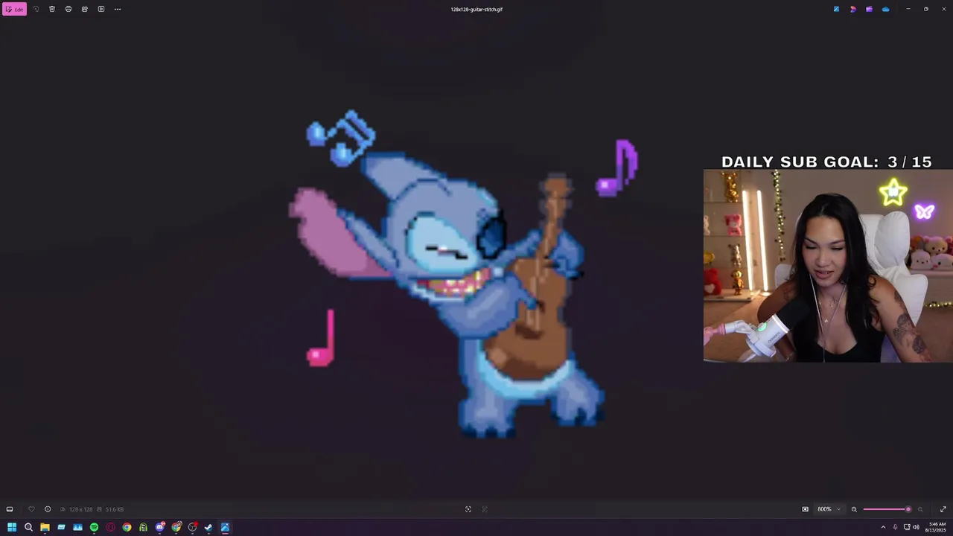Click the icon left of the 800% zoom box
The height and width of the screenshot is (536, 953).
coord(805,509)
